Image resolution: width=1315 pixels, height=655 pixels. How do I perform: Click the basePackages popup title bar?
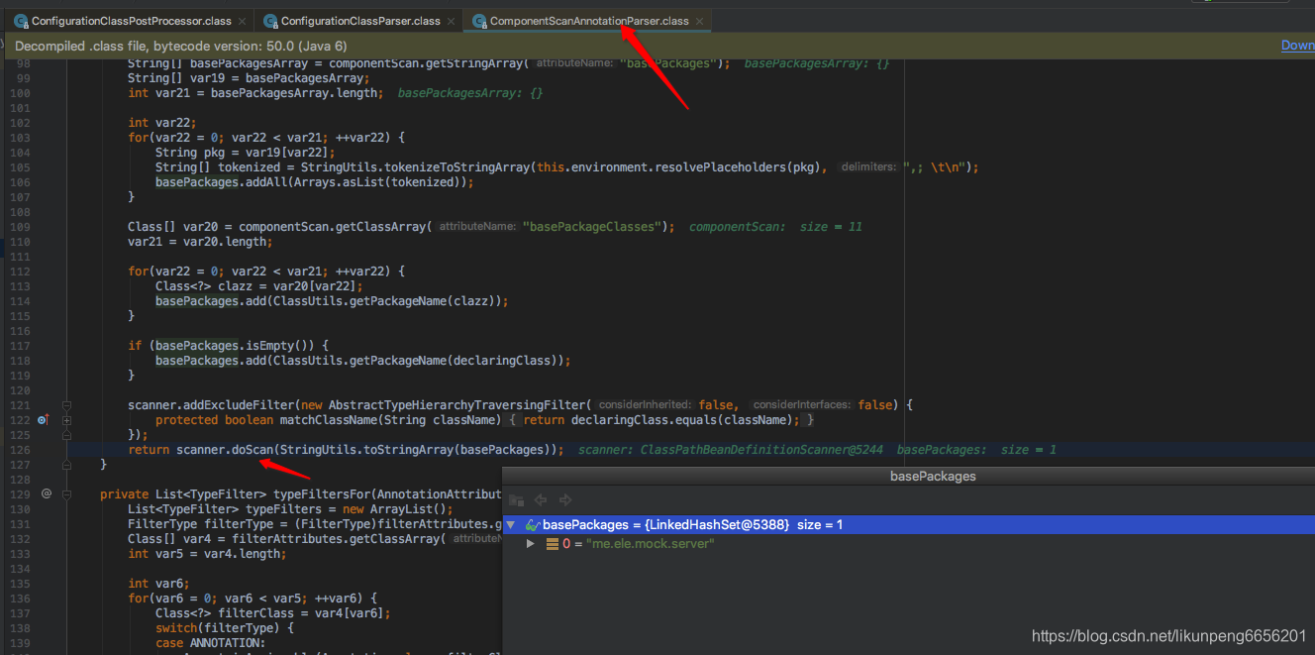point(908,477)
